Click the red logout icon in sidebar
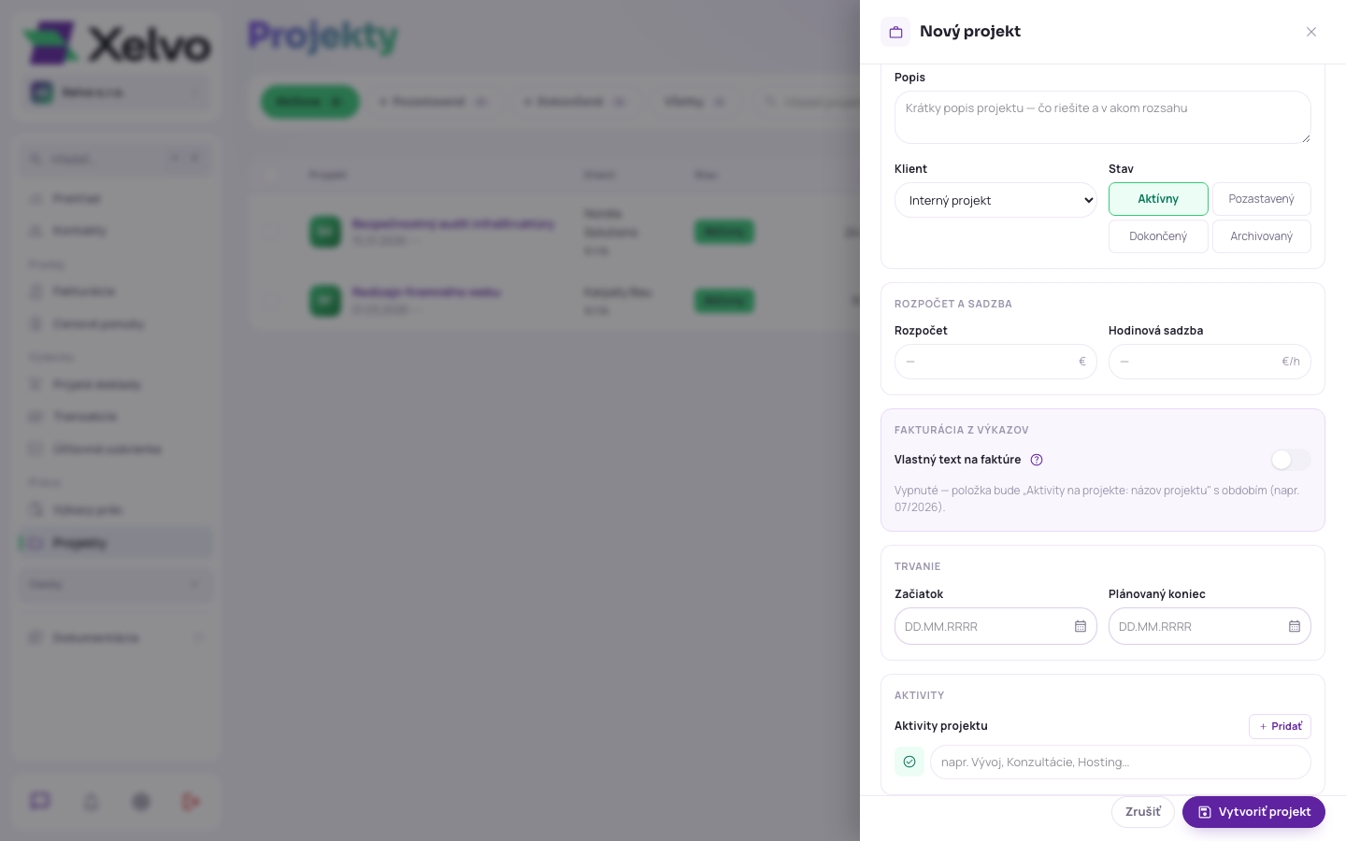 point(191,802)
